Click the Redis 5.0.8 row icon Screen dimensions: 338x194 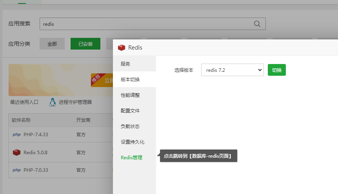16,152
